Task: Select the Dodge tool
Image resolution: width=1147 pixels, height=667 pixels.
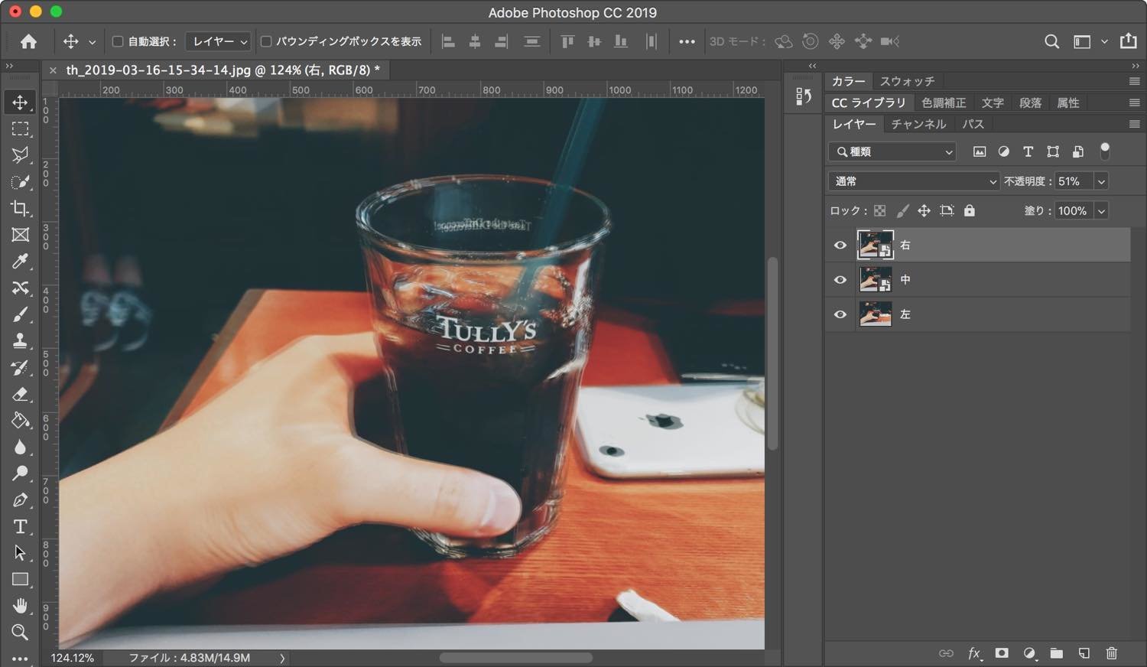Action: click(x=20, y=473)
